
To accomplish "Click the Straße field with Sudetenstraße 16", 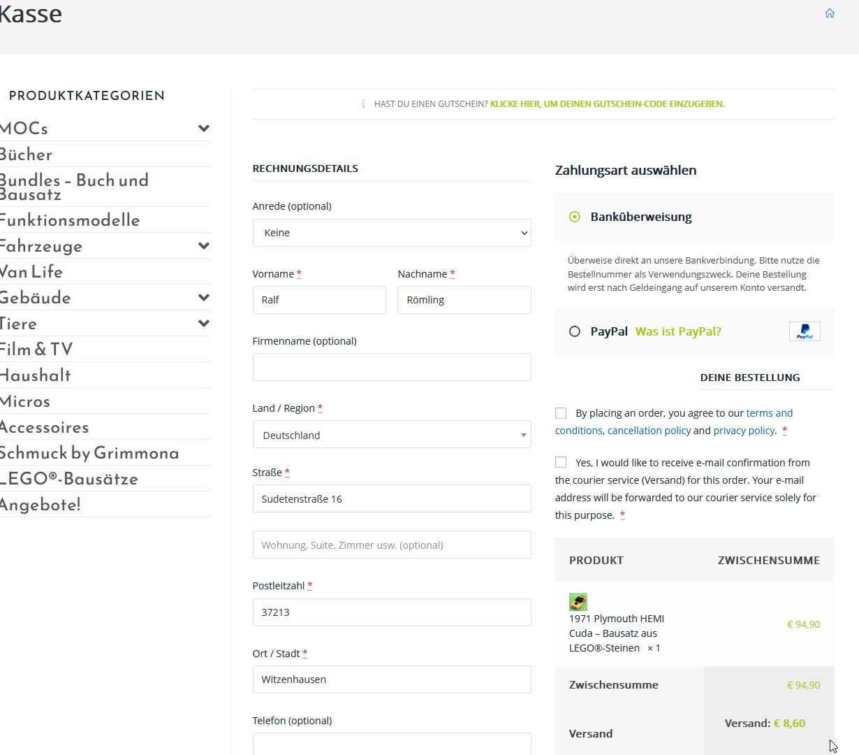I will point(392,498).
